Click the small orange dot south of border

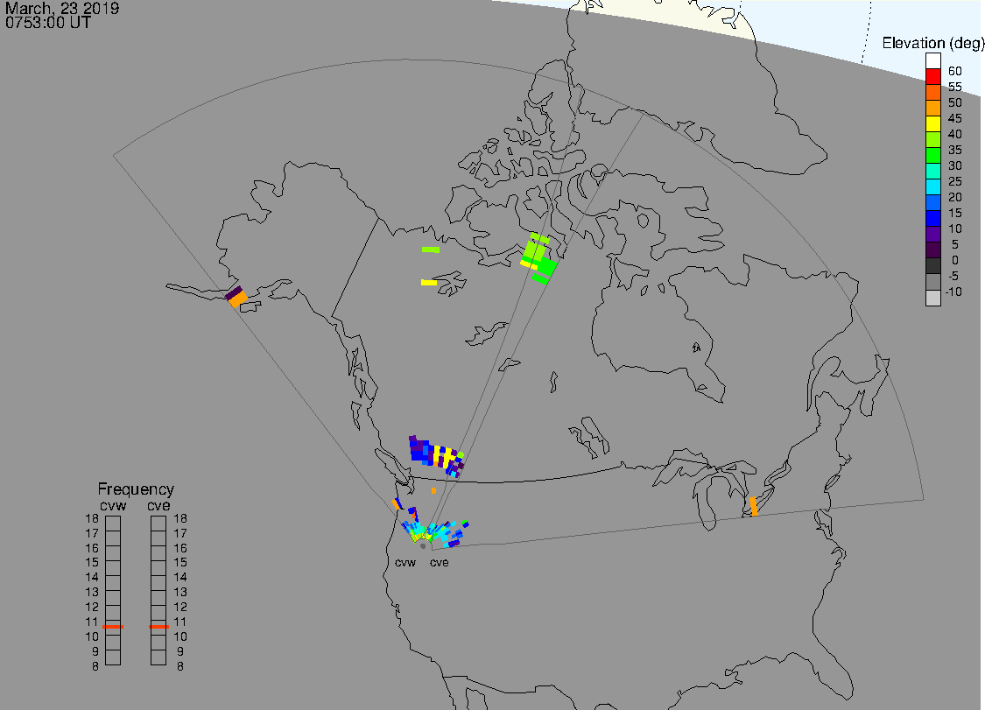tap(433, 490)
